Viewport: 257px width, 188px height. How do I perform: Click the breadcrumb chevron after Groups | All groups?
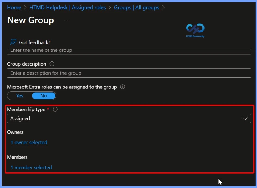163,8
